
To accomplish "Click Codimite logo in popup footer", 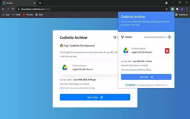I will [130, 85].
